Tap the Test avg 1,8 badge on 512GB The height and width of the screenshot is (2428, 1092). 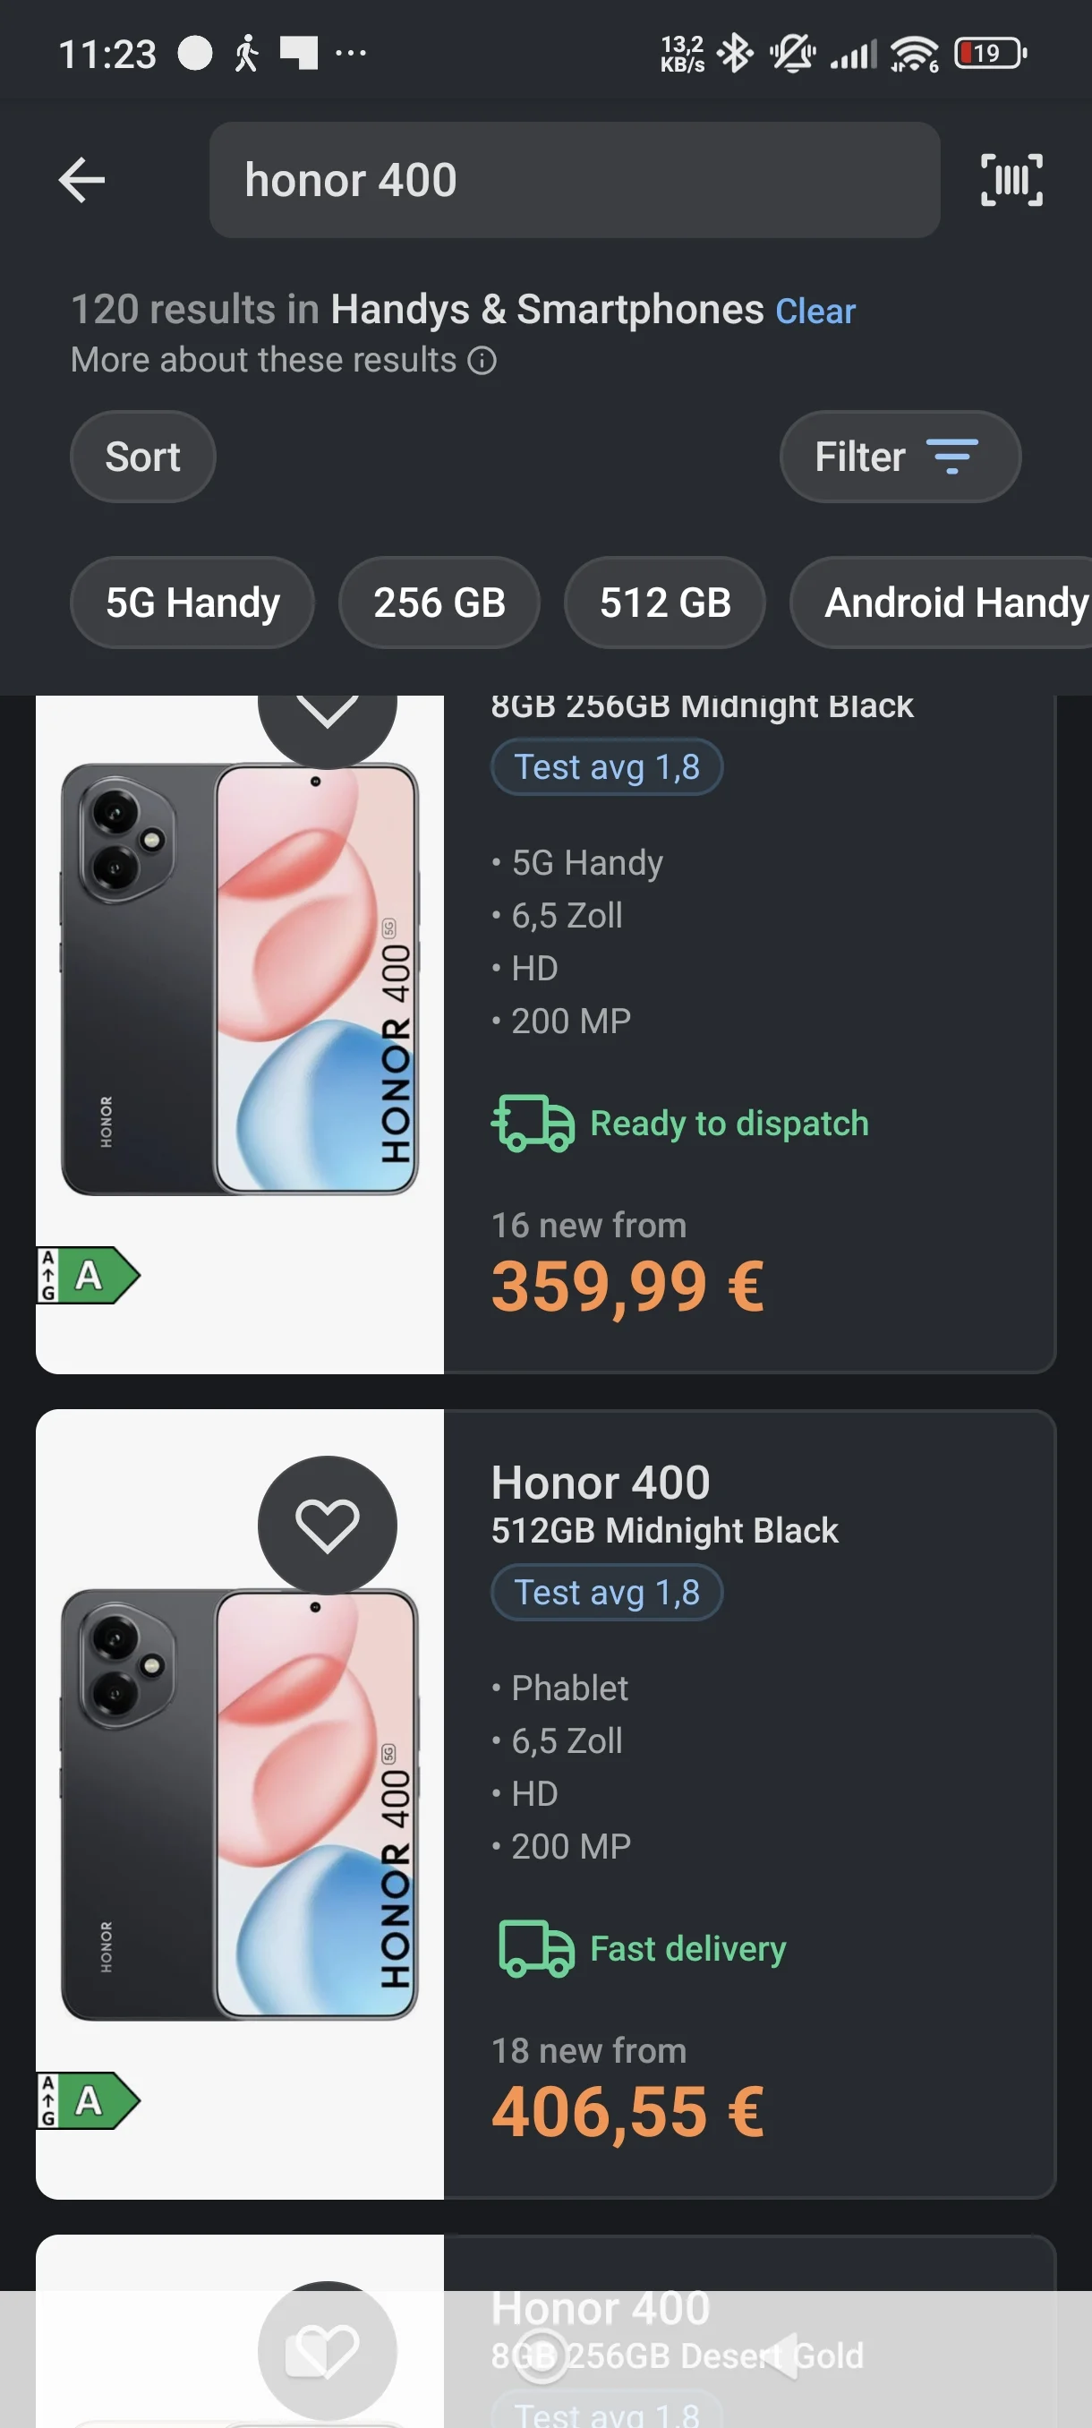607,1593
